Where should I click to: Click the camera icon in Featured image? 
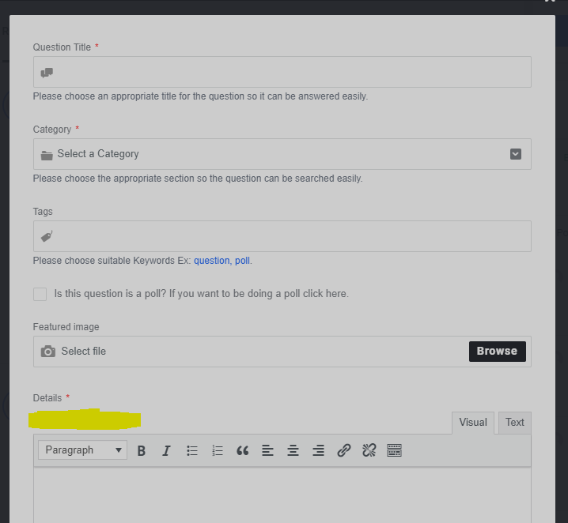tap(47, 352)
